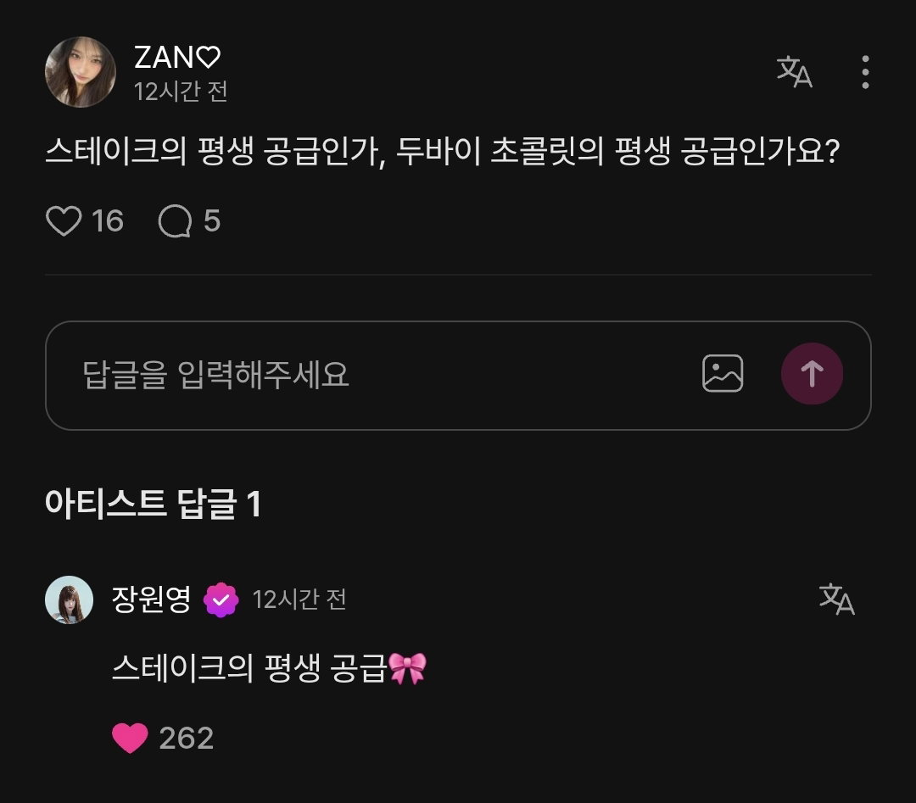Image resolution: width=916 pixels, height=803 pixels.
Task: Tap 스테이크의 평생 공급 reply text
Action: click(x=249, y=668)
